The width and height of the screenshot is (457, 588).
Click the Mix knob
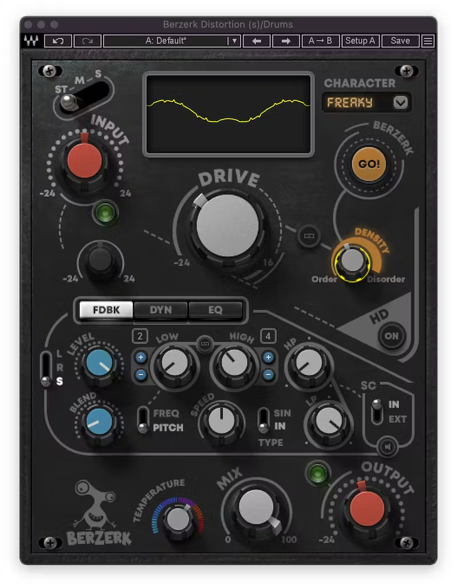pos(257,507)
